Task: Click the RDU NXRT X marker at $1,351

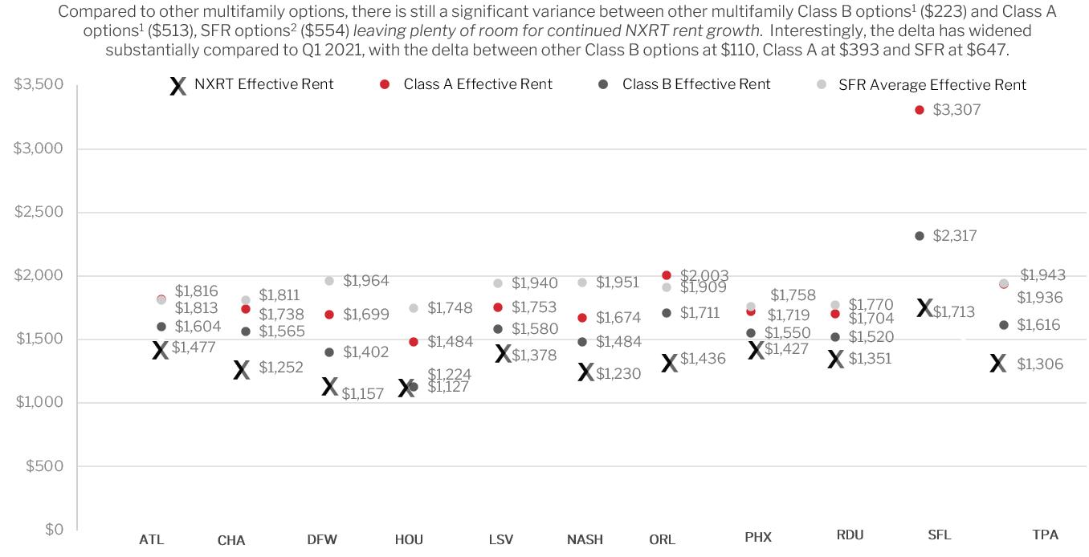Action: tap(836, 359)
